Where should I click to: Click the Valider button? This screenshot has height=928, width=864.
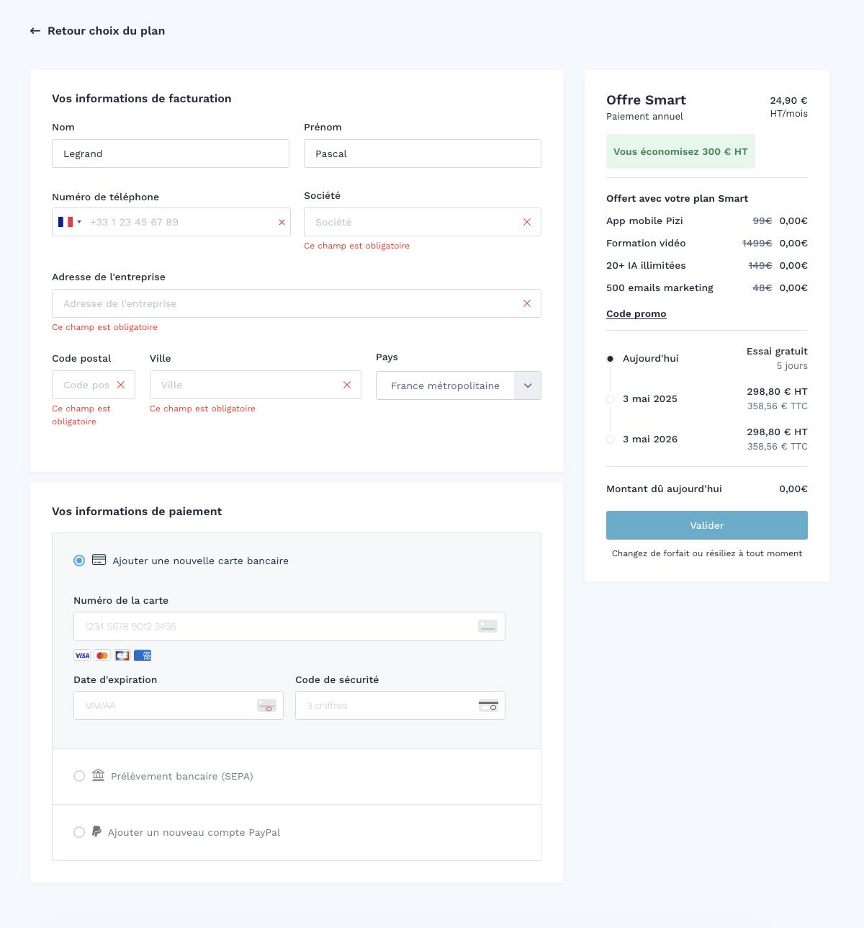click(707, 525)
